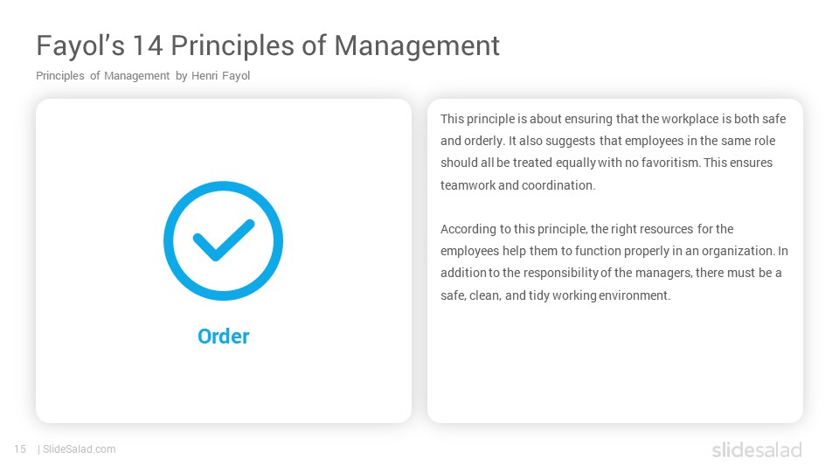Screen dimensions: 839x472
Task: Click the 'Fayol's 14 Principles of Management' title
Action: (267, 45)
